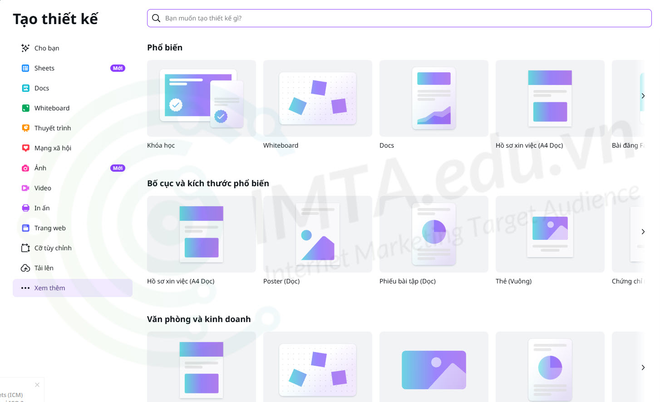Click the Mạng xã hội heart icon

pyautogui.click(x=25, y=148)
